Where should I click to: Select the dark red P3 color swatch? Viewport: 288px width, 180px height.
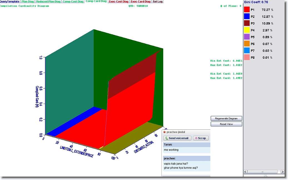247,23
